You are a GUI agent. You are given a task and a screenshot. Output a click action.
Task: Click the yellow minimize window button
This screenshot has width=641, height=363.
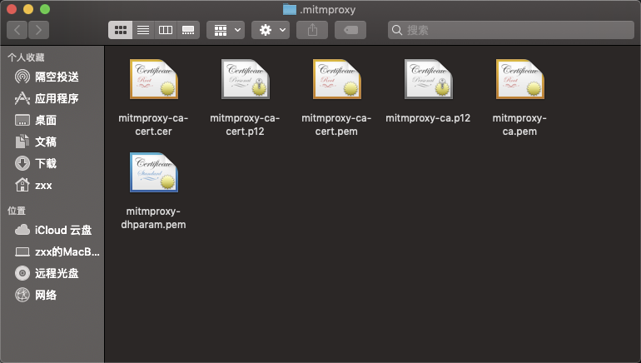click(x=28, y=9)
